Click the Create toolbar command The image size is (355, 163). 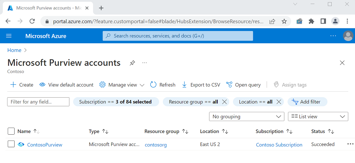click(x=22, y=85)
